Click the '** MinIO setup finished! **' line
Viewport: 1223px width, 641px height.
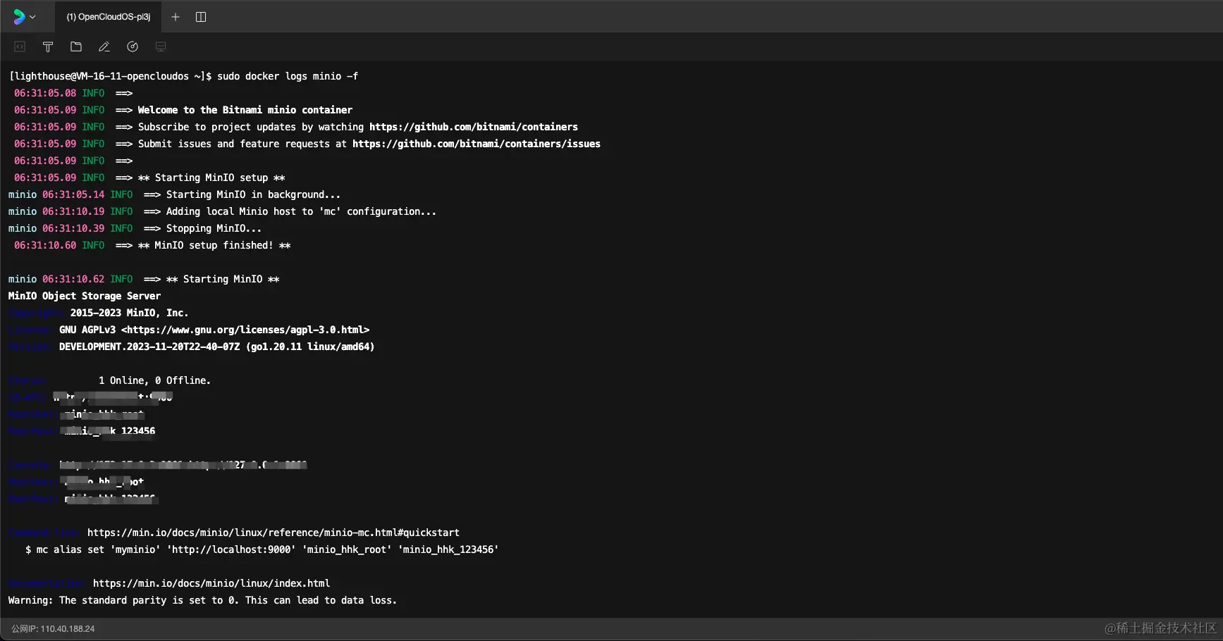152,245
